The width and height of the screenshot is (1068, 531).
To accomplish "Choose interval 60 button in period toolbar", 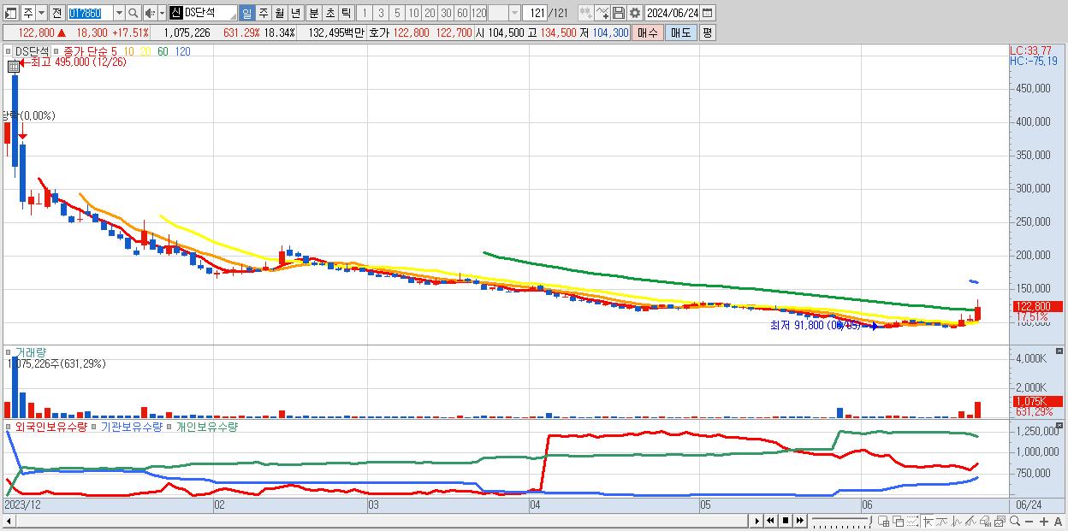I will click(x=462, y=13).
